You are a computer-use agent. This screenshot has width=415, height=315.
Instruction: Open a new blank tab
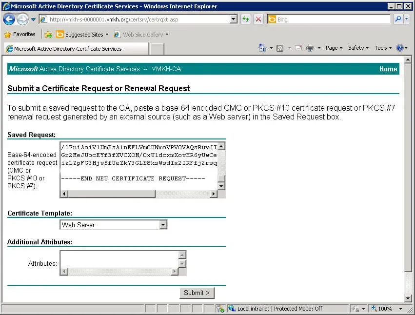[x=157, y=49]
